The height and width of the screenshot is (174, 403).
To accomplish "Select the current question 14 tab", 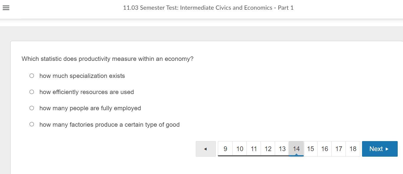I will point(296,149).
